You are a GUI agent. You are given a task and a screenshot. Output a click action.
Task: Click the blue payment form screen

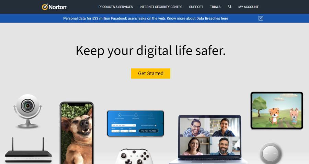(135, 123)
